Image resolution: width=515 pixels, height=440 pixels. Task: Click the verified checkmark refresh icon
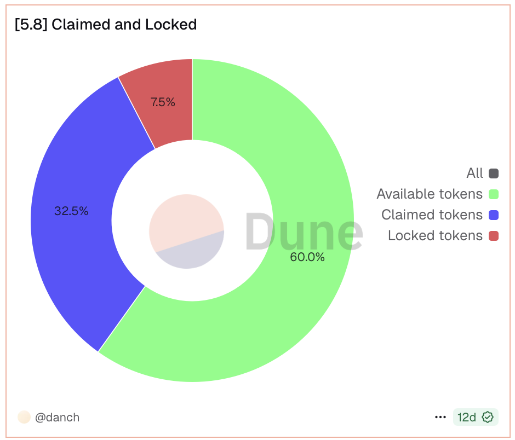[487, 417]
